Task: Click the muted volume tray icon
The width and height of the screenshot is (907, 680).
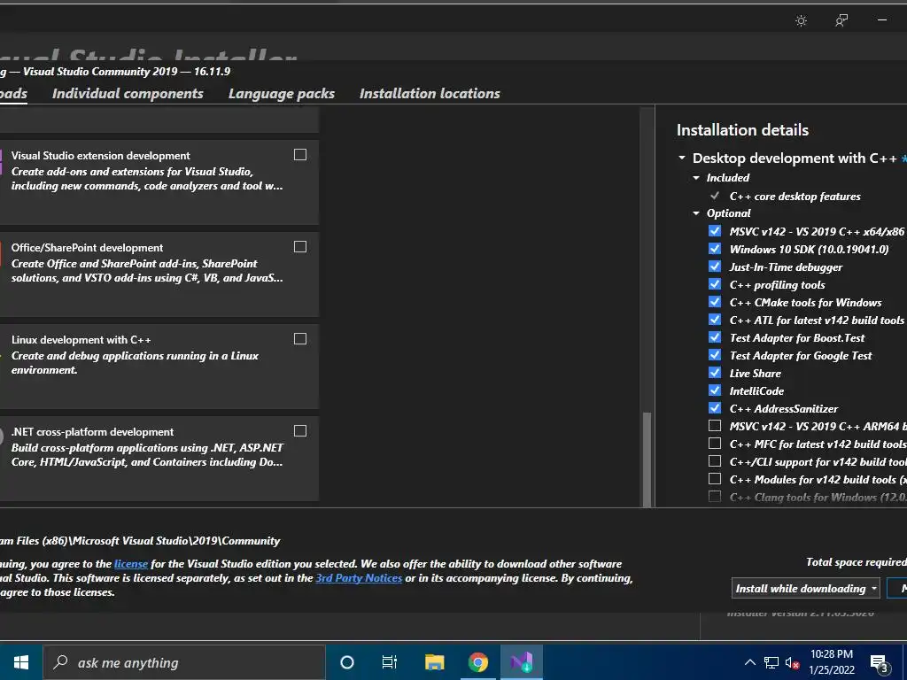Action: (793, 662)
